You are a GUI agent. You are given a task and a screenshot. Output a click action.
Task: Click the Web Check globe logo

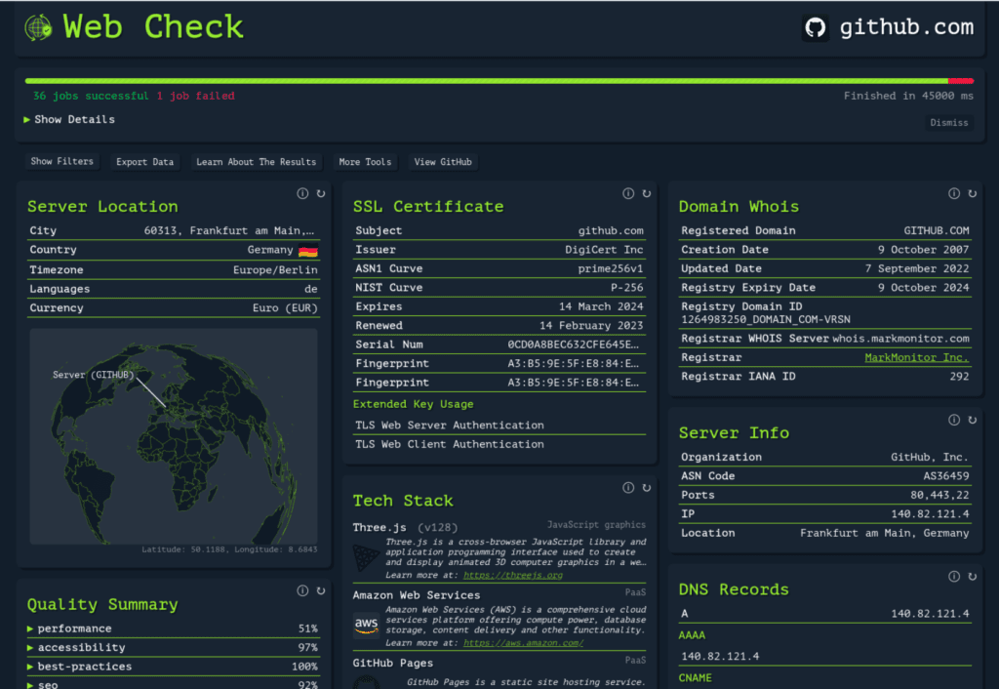tap(38, 27)
